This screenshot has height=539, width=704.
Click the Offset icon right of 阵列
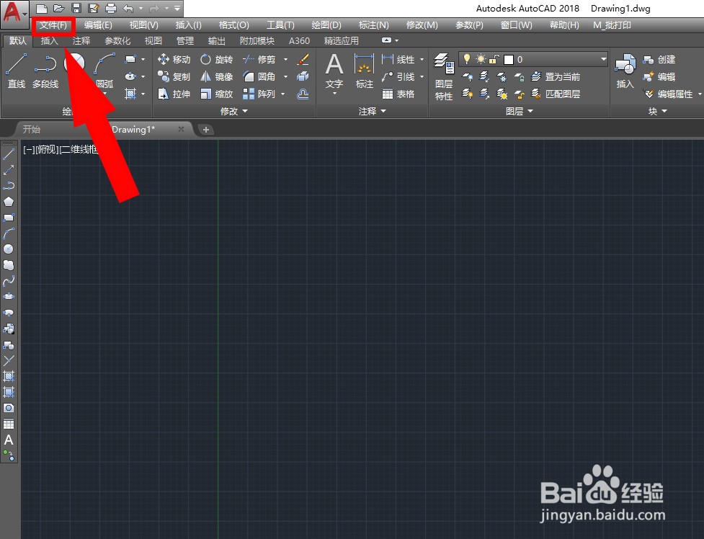coord(303,94)
